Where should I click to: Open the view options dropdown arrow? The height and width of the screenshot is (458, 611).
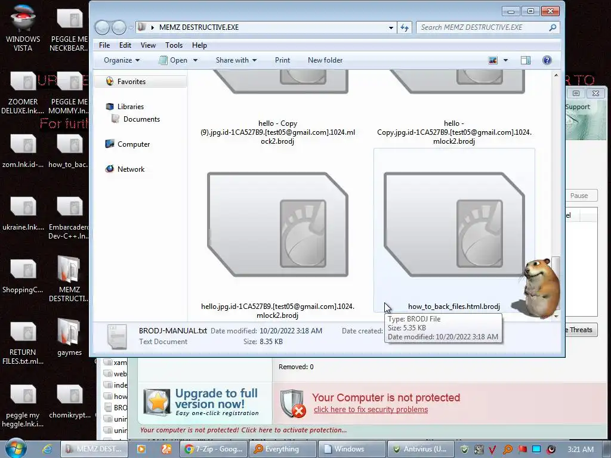[x=506, y=60]
